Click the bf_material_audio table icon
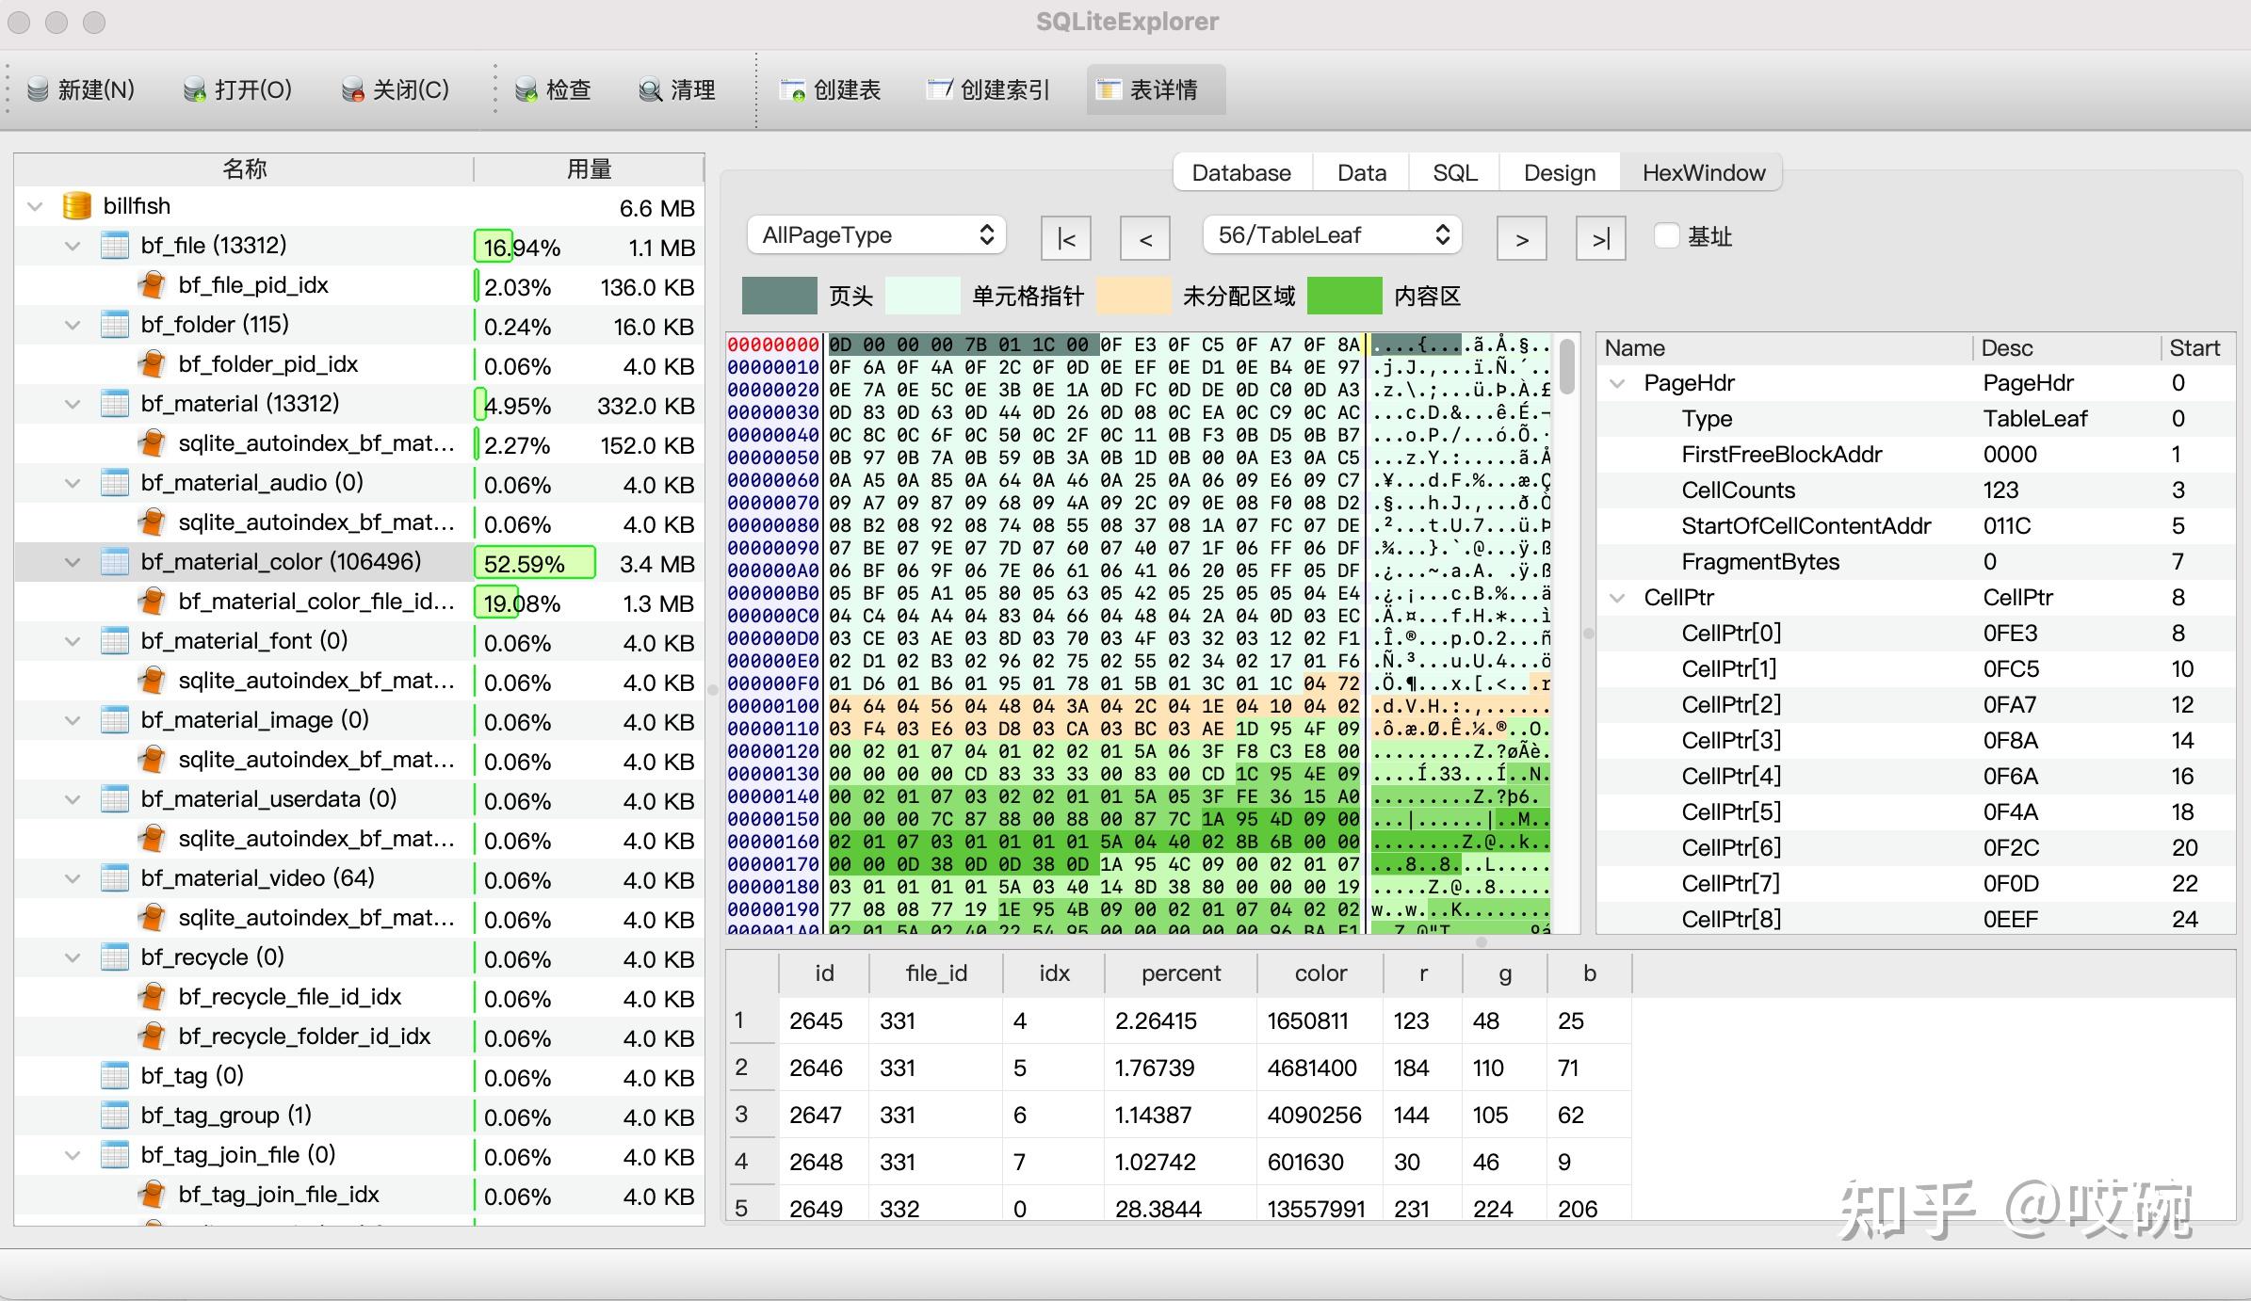Image resolution: width=2251 pixels, height=1301 pixels. pos(115,483)
